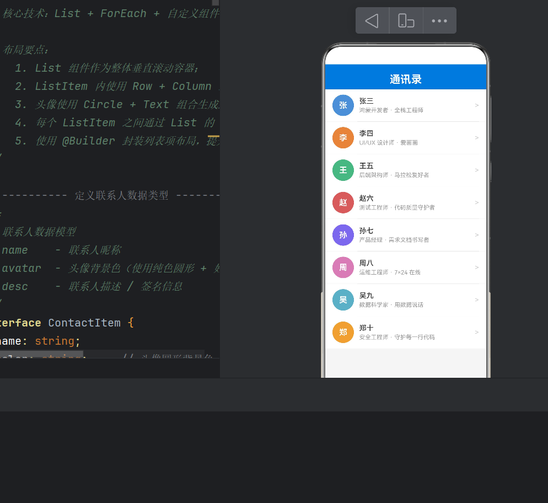The height and width of the screenshot is (503, 548).
Task: Select the contact name 孙七
Action: pyautogui.click(x=366, y=231)
